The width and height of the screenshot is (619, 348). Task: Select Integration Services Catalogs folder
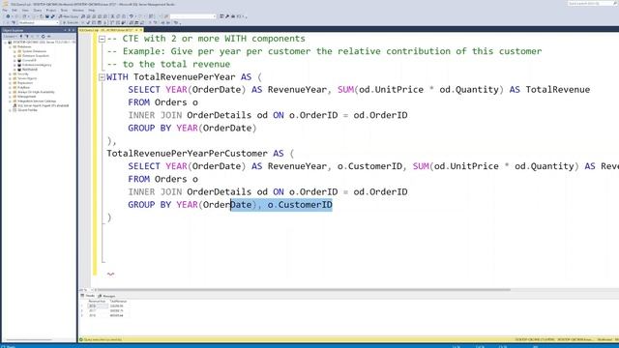(37, 101)
